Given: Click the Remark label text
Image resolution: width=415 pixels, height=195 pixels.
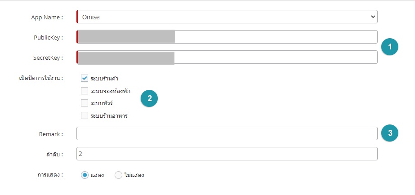Looking at the screenshot, I should click(50, 134).
